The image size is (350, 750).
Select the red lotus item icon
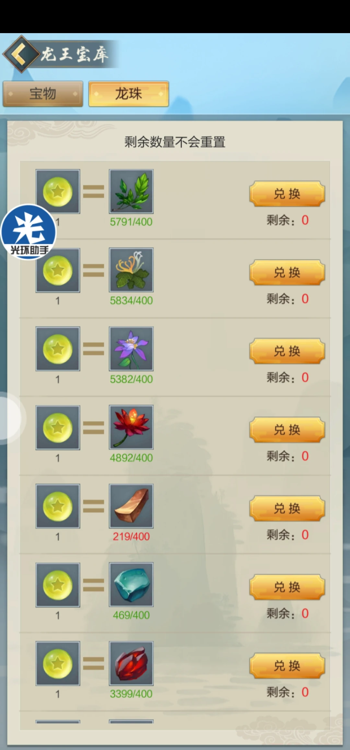point(131,427)
